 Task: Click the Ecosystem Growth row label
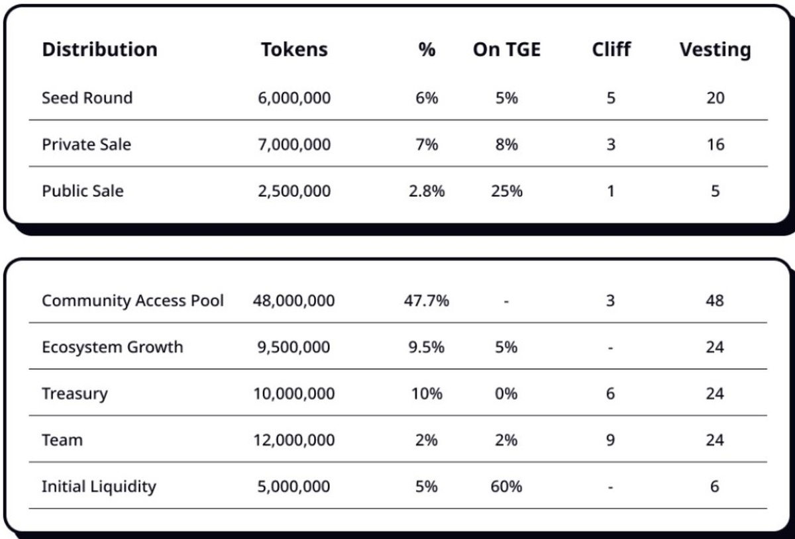112,347
